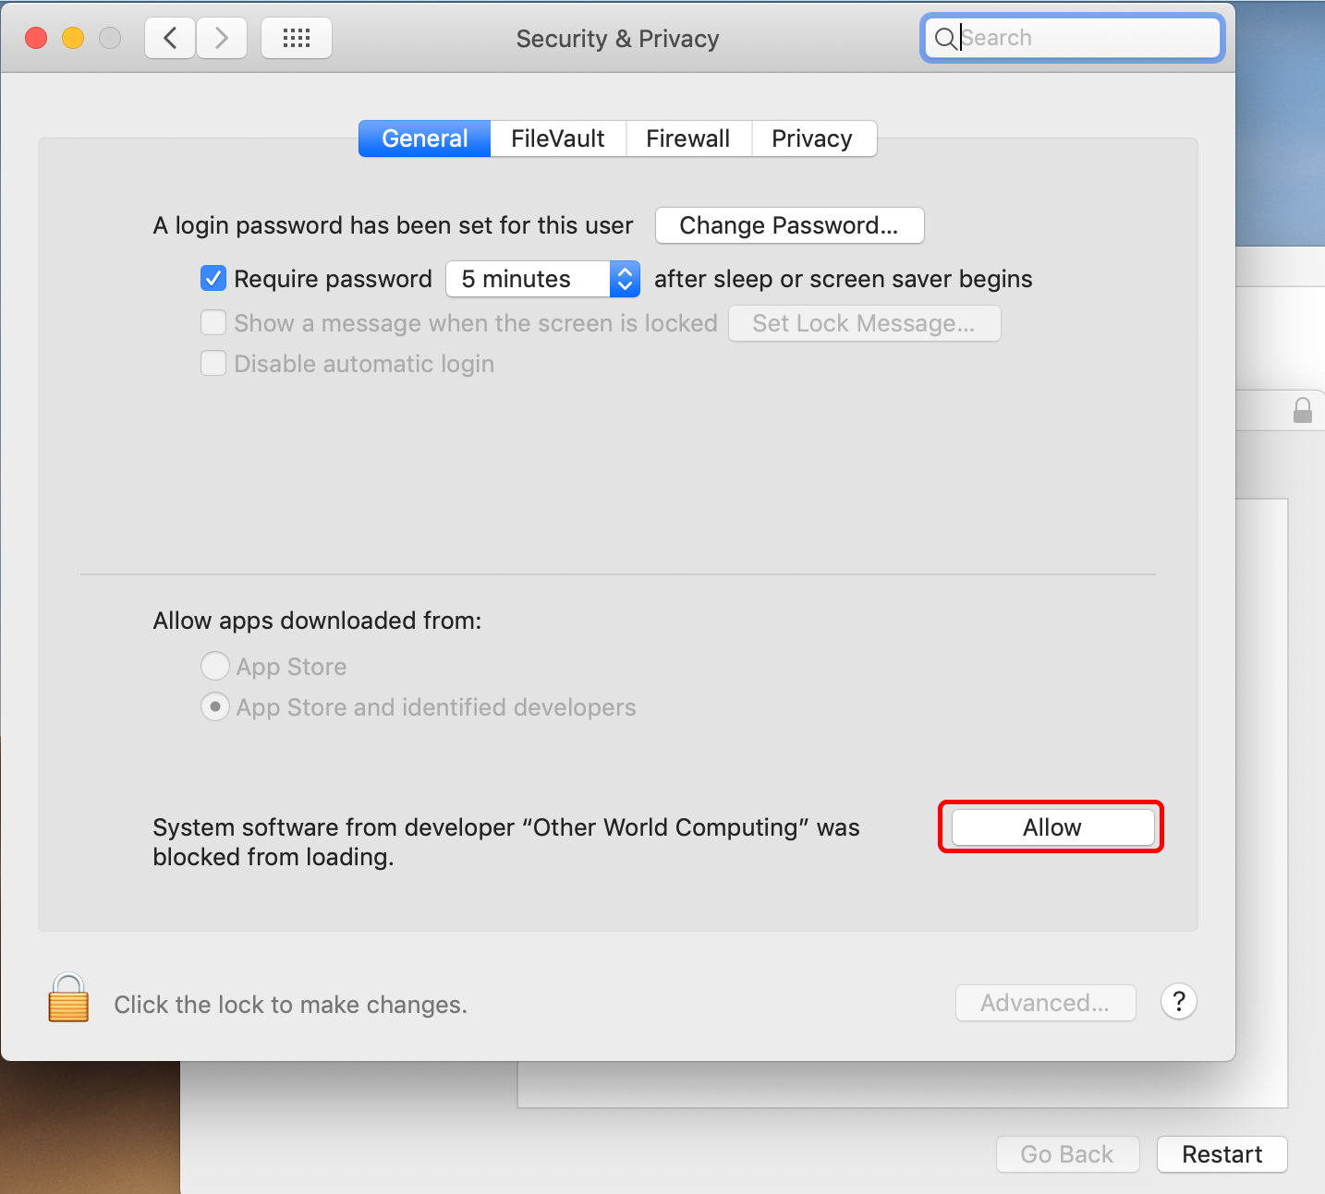Choose App Store and identified developers
This screenshot has width=1325, height=1194.
[215, 706]
